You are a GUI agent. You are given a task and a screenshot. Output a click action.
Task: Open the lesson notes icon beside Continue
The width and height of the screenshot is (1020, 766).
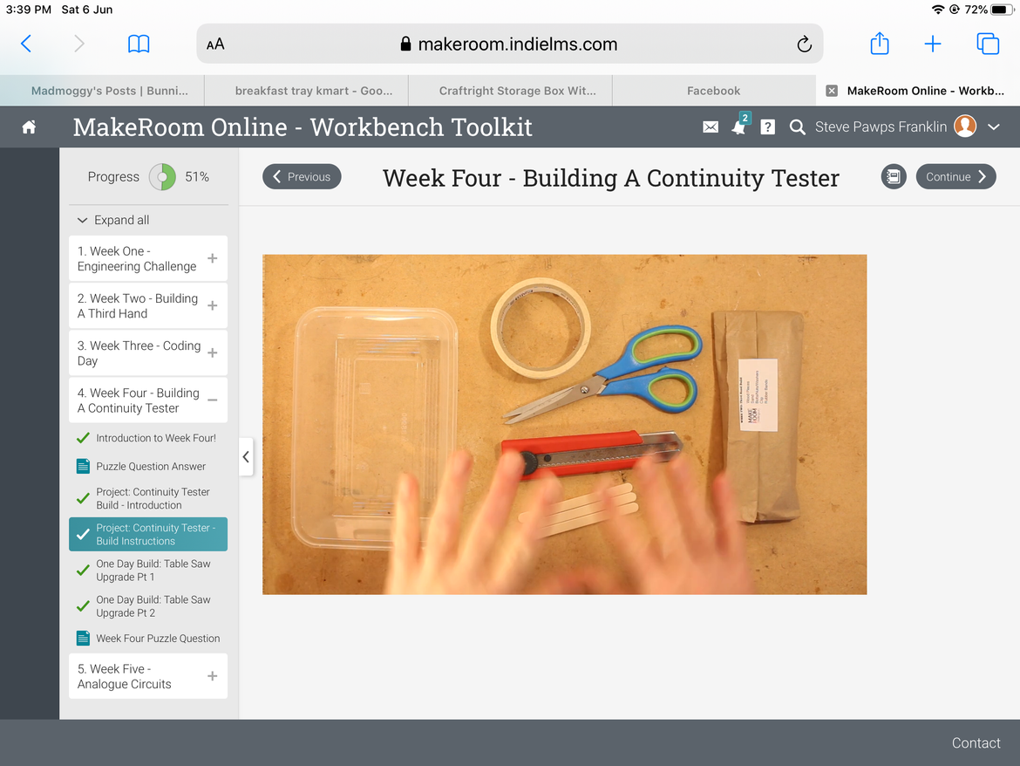coord(894,177)
